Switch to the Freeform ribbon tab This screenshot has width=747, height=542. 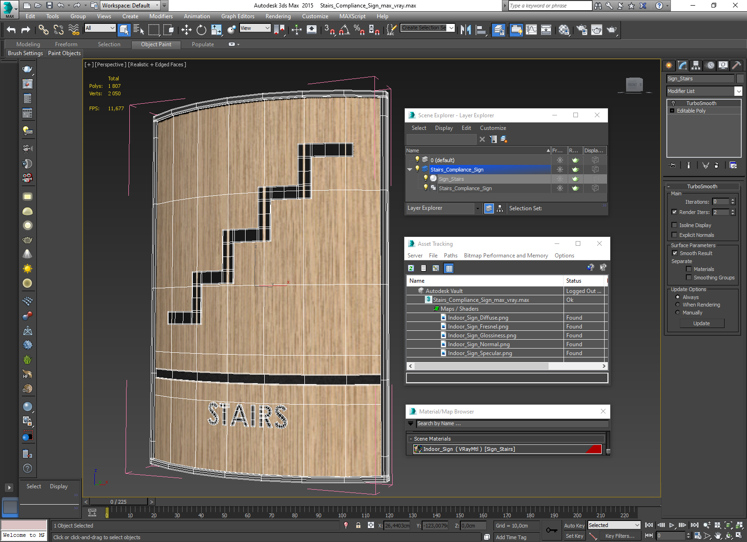[66, 44]
